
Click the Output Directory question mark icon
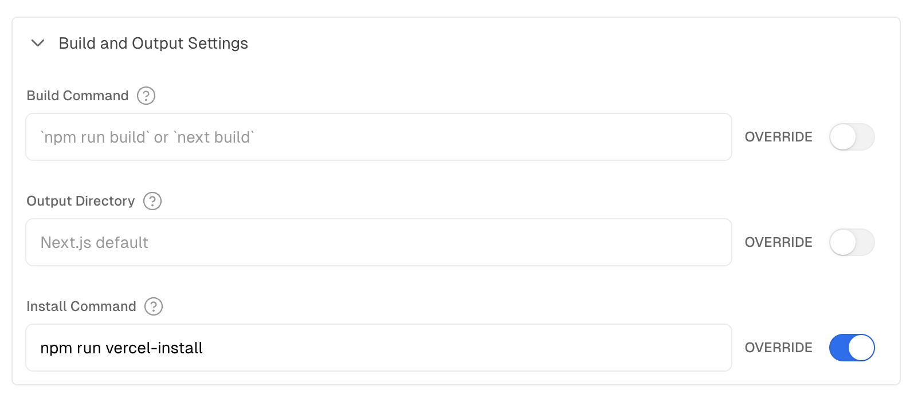[152, 201]
